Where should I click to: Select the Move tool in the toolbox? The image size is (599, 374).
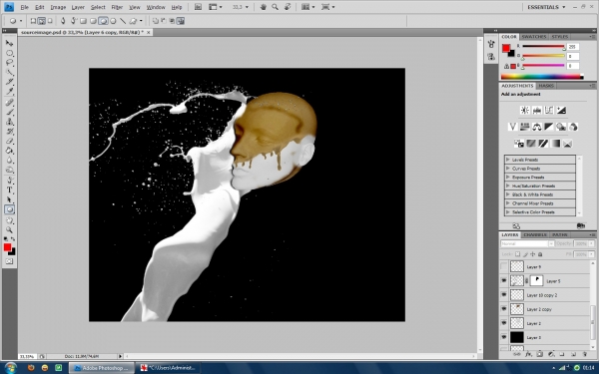click(x=9, y=43)
